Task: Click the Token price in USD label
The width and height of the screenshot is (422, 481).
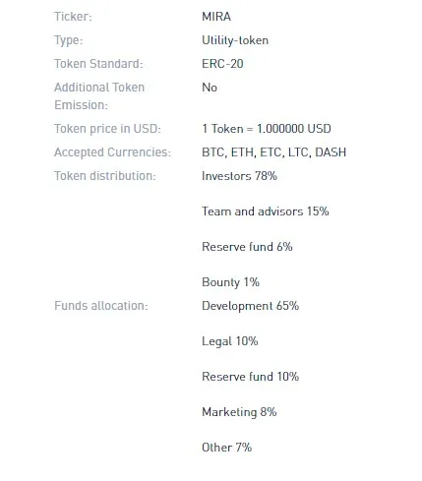Action: click(107, 129)
